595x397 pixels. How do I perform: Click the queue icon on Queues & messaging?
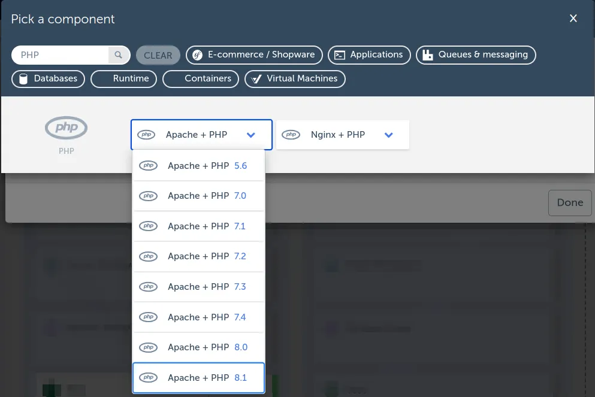(428, 54)
